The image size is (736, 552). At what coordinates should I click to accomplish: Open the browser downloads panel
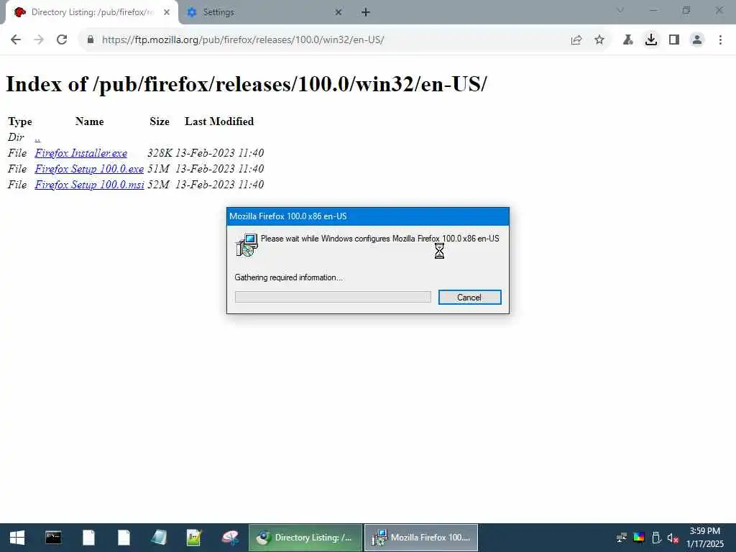[x=651, y=40]
